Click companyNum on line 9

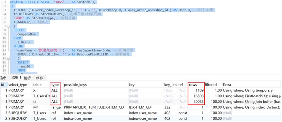26,34
